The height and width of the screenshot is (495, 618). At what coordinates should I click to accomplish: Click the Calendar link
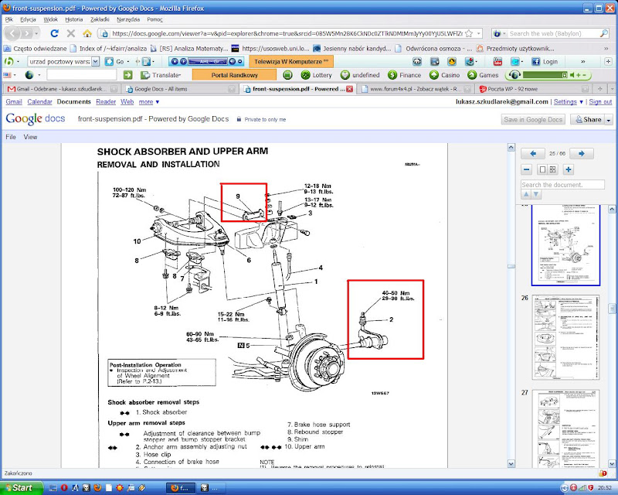(x=40, y=102)
